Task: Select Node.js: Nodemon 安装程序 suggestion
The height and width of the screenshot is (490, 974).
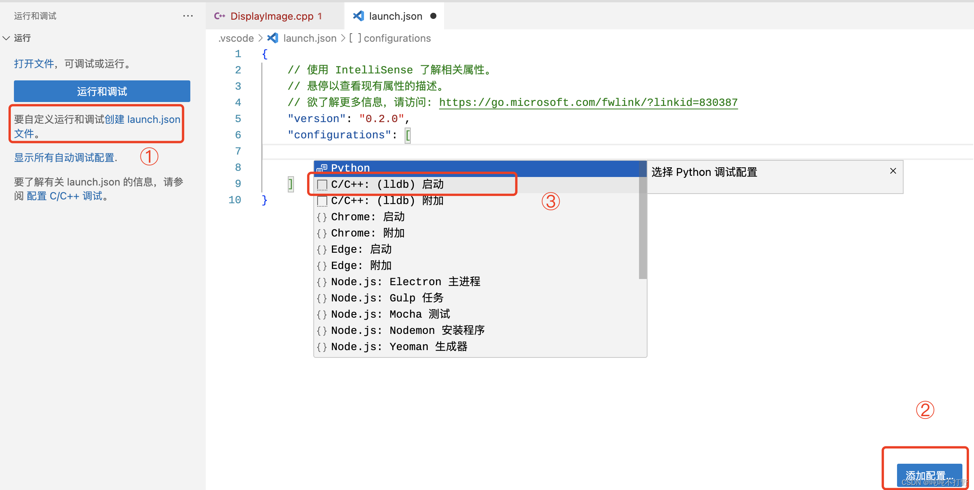Action: tap(477, 330)
